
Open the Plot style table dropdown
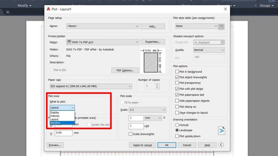197,26
